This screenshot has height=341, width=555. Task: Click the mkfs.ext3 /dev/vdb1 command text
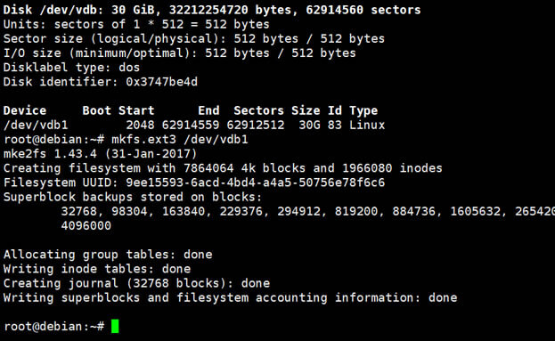pos(180,140)
